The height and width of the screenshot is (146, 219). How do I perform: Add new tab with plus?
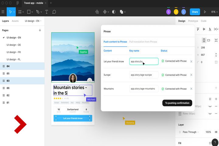[x=51, y=3]
